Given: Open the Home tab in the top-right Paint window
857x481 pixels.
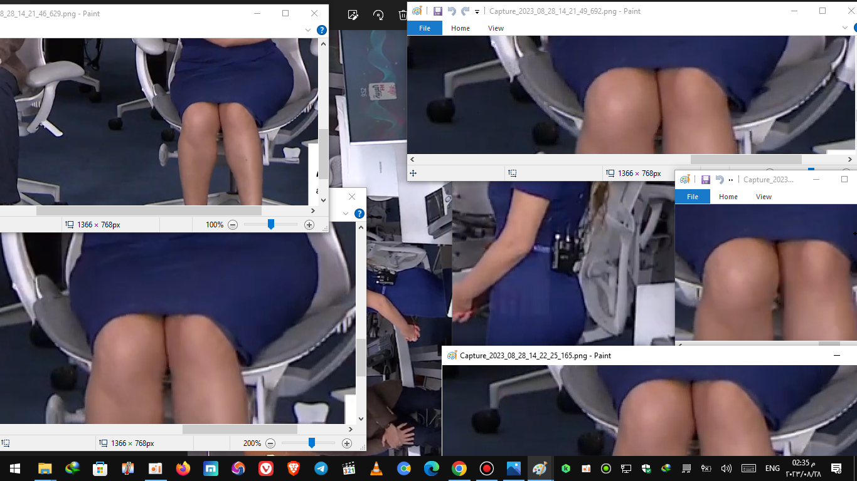Looking at the screenshot, I should coord(460,28).
